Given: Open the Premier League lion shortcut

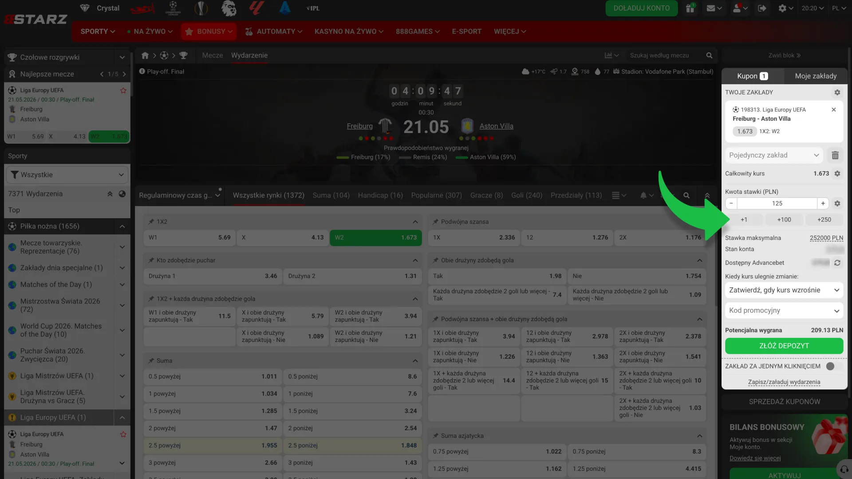Looking at the screenshot, I should 229,8.
